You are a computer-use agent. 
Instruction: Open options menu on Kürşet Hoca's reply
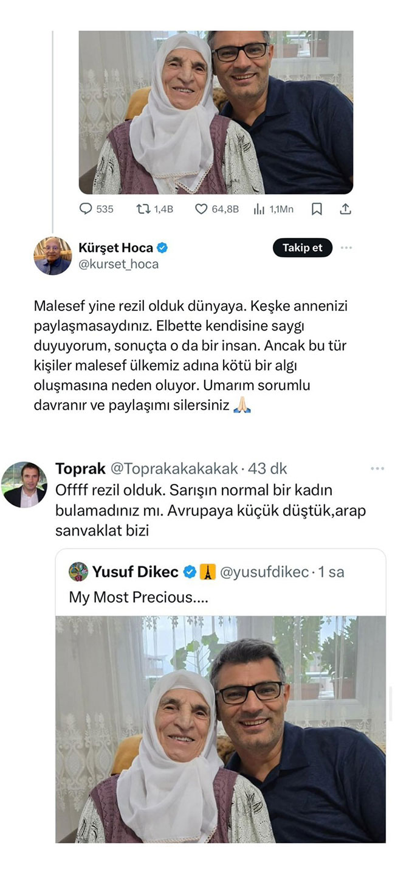pos(348,246)
